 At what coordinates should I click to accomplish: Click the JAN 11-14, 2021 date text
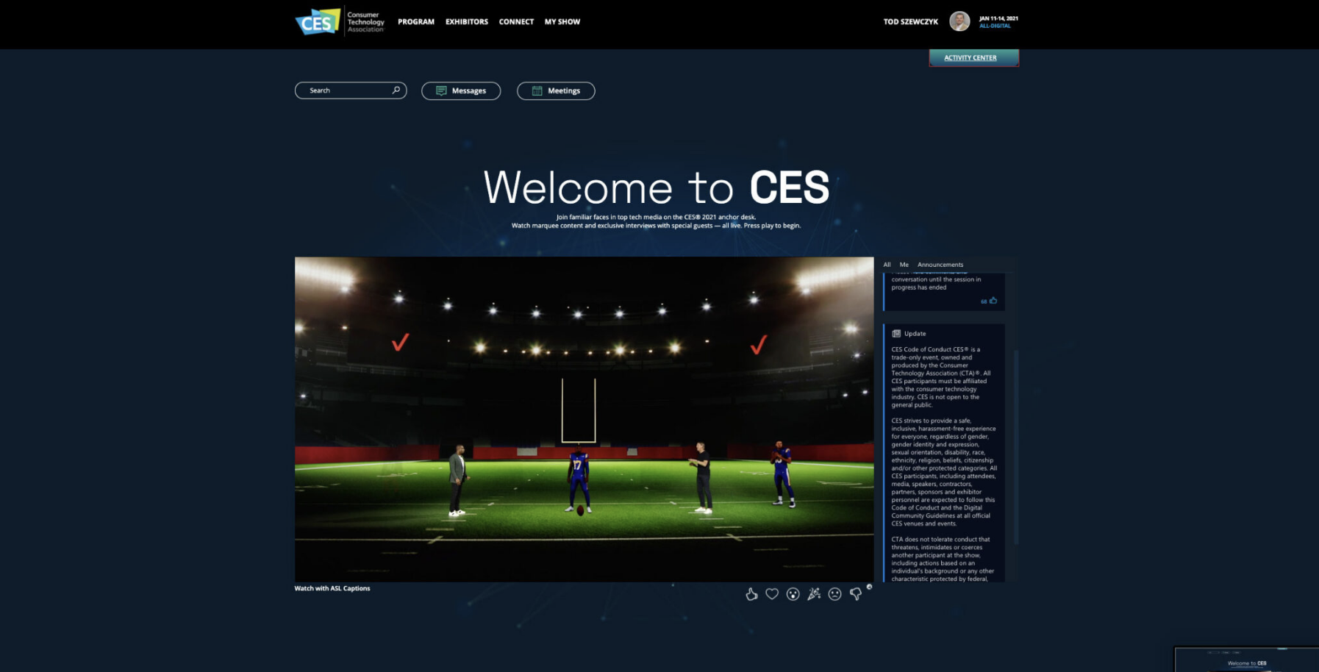998,18
